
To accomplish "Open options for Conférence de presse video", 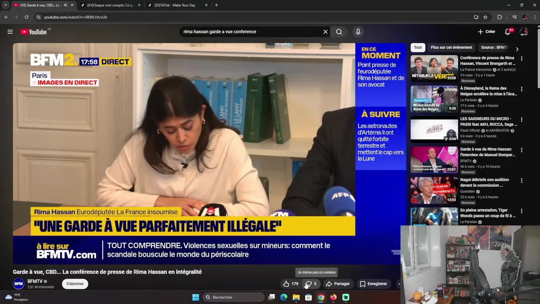I will click(x=521, y=59).
